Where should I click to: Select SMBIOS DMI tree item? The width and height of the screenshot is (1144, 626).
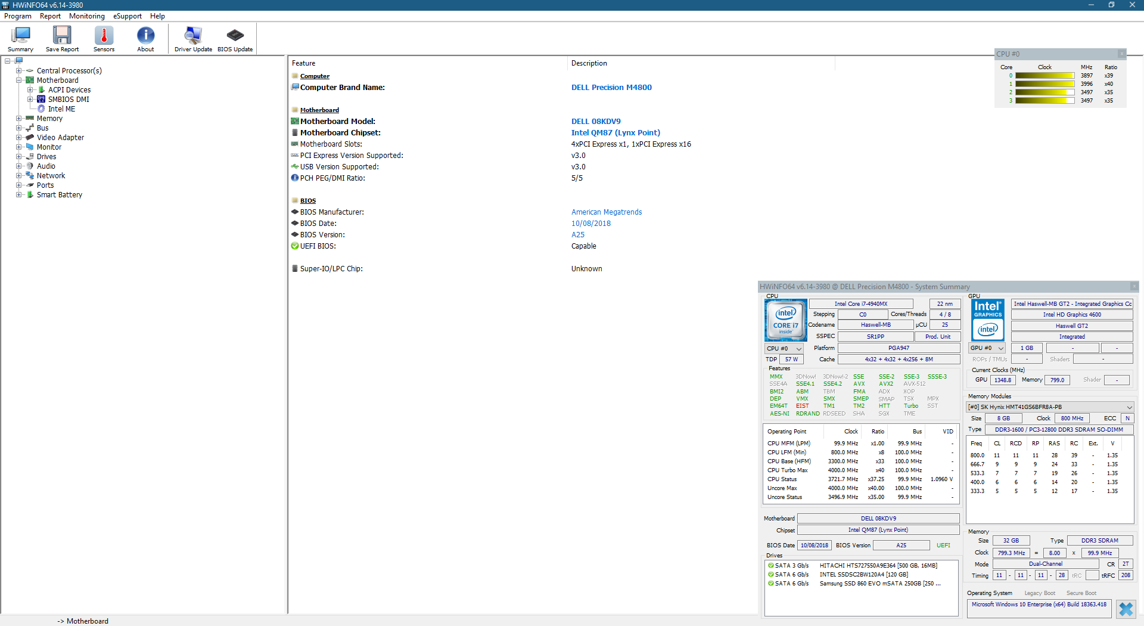point(69,100)
